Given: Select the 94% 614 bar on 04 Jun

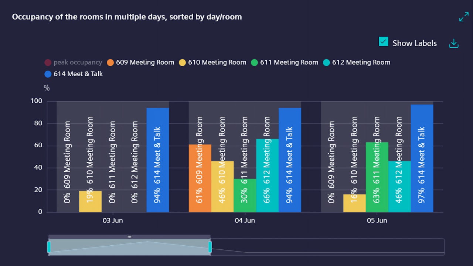Looking at the screenshot, I should tap(290, 160).
